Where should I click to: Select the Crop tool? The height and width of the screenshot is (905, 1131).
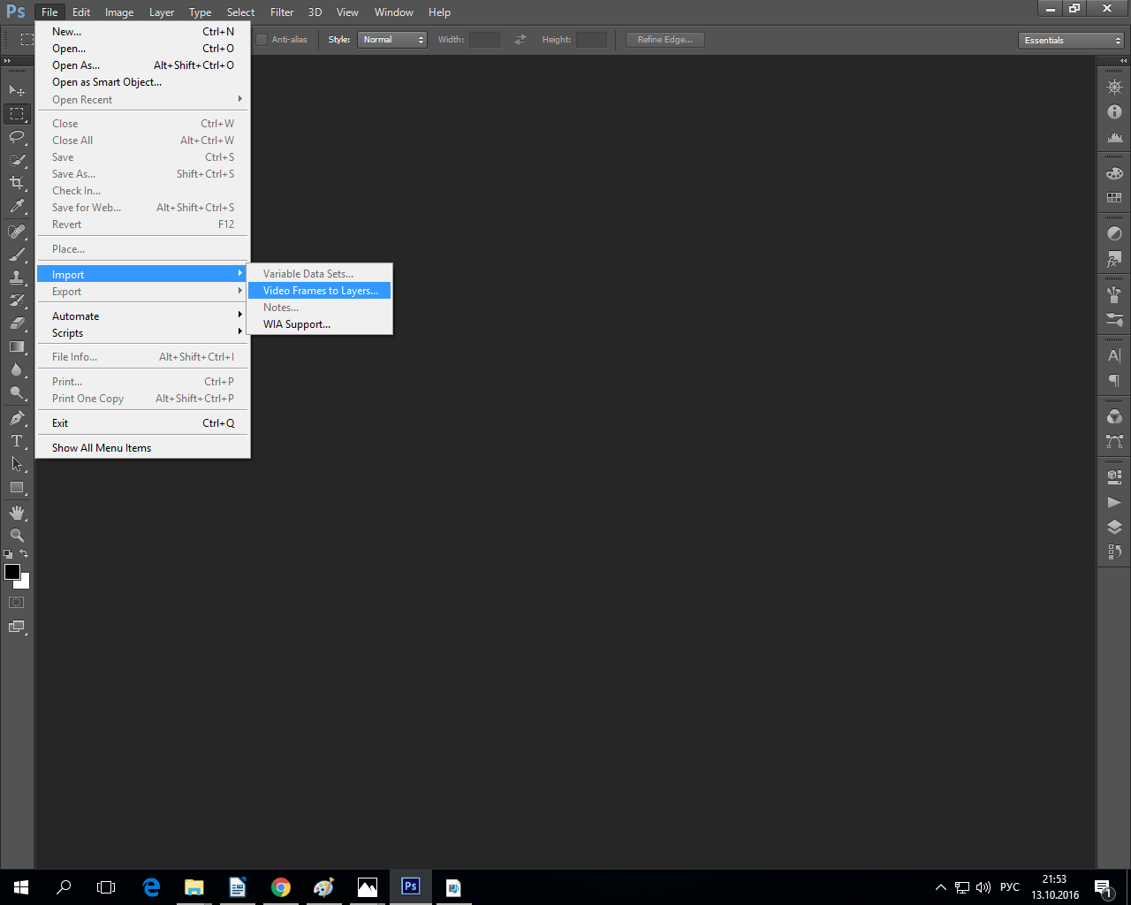tap(17, 183)
